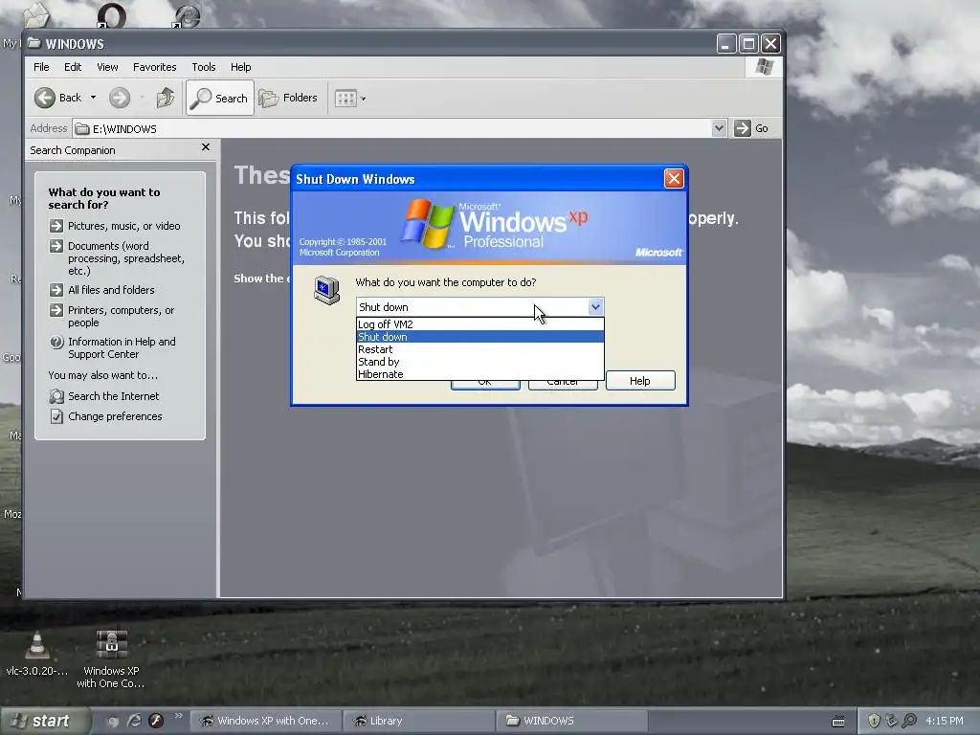The height and width of the screenshot is (735, 980).
Task: Close the Shut Down Windows dialog
Action: [674, 179]
